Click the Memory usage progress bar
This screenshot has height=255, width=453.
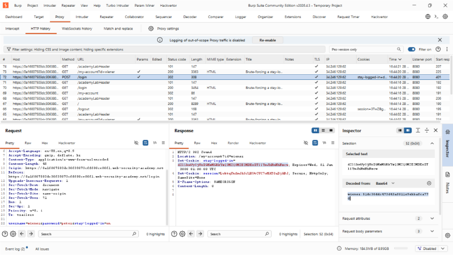tap(401, 248)
